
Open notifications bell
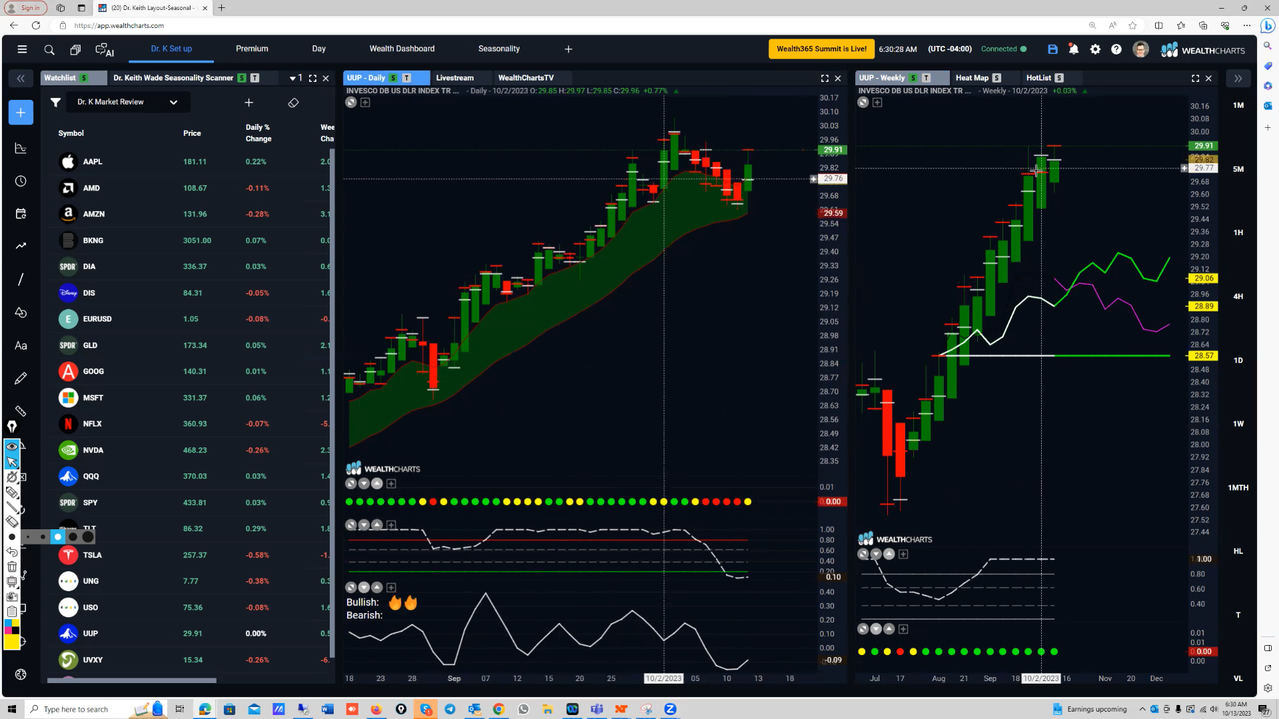(x=1074, y=49)
